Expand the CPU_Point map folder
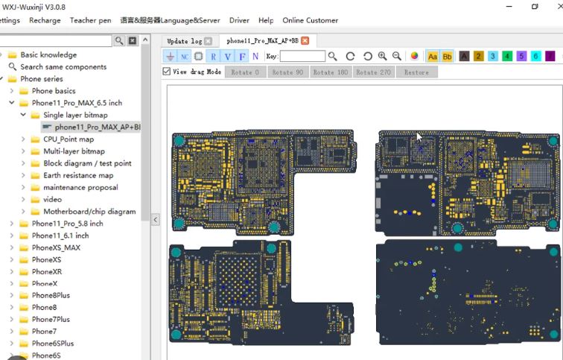The height and width of the screenshot is (360, 563). pyautogui.click(x=24, y=139)
